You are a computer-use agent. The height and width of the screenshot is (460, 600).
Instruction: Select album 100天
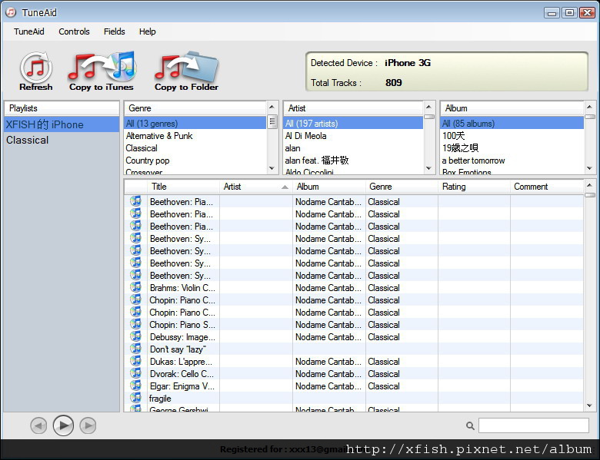point(512,136)
